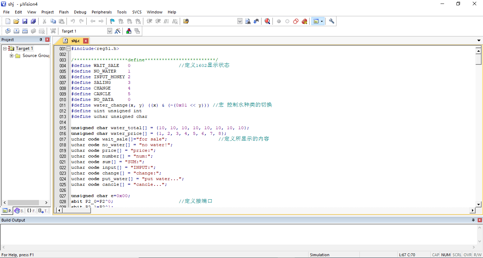Download code with the LOAD icon
The width and height of the screenshot is (483, 258).
[x=53, y=31]
